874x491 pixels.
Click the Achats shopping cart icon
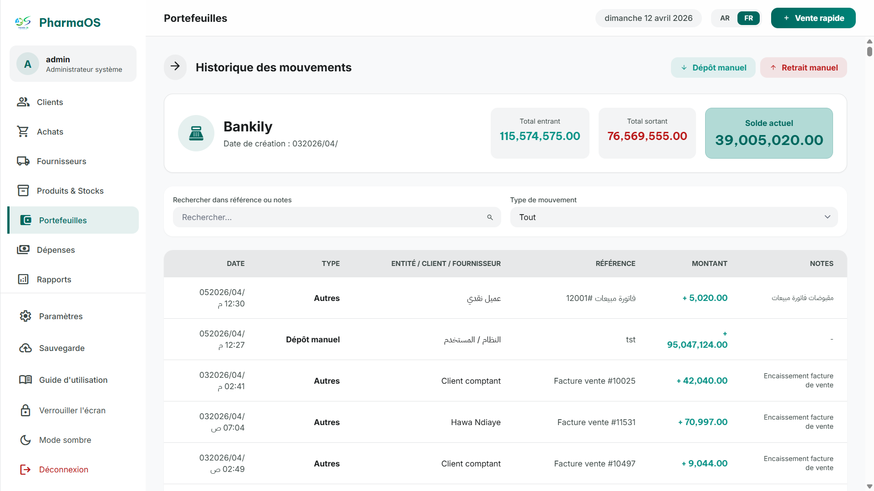(x=23, y=131)
